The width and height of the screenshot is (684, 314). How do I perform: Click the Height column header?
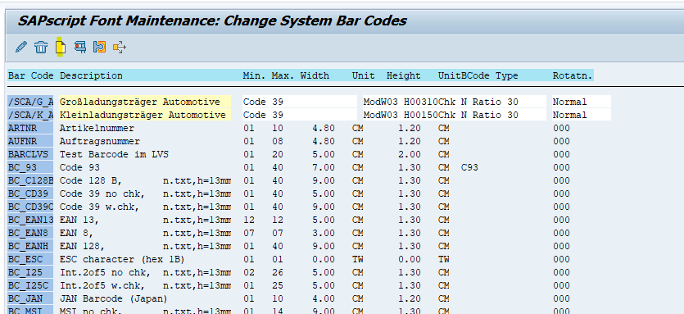(404, 75)
